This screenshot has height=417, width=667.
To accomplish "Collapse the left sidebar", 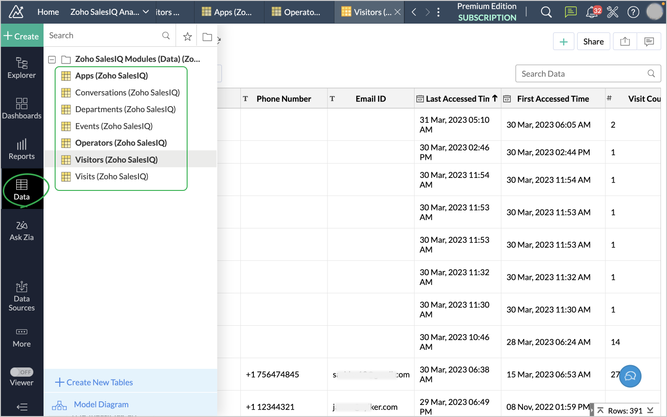I will click(22, 407).
